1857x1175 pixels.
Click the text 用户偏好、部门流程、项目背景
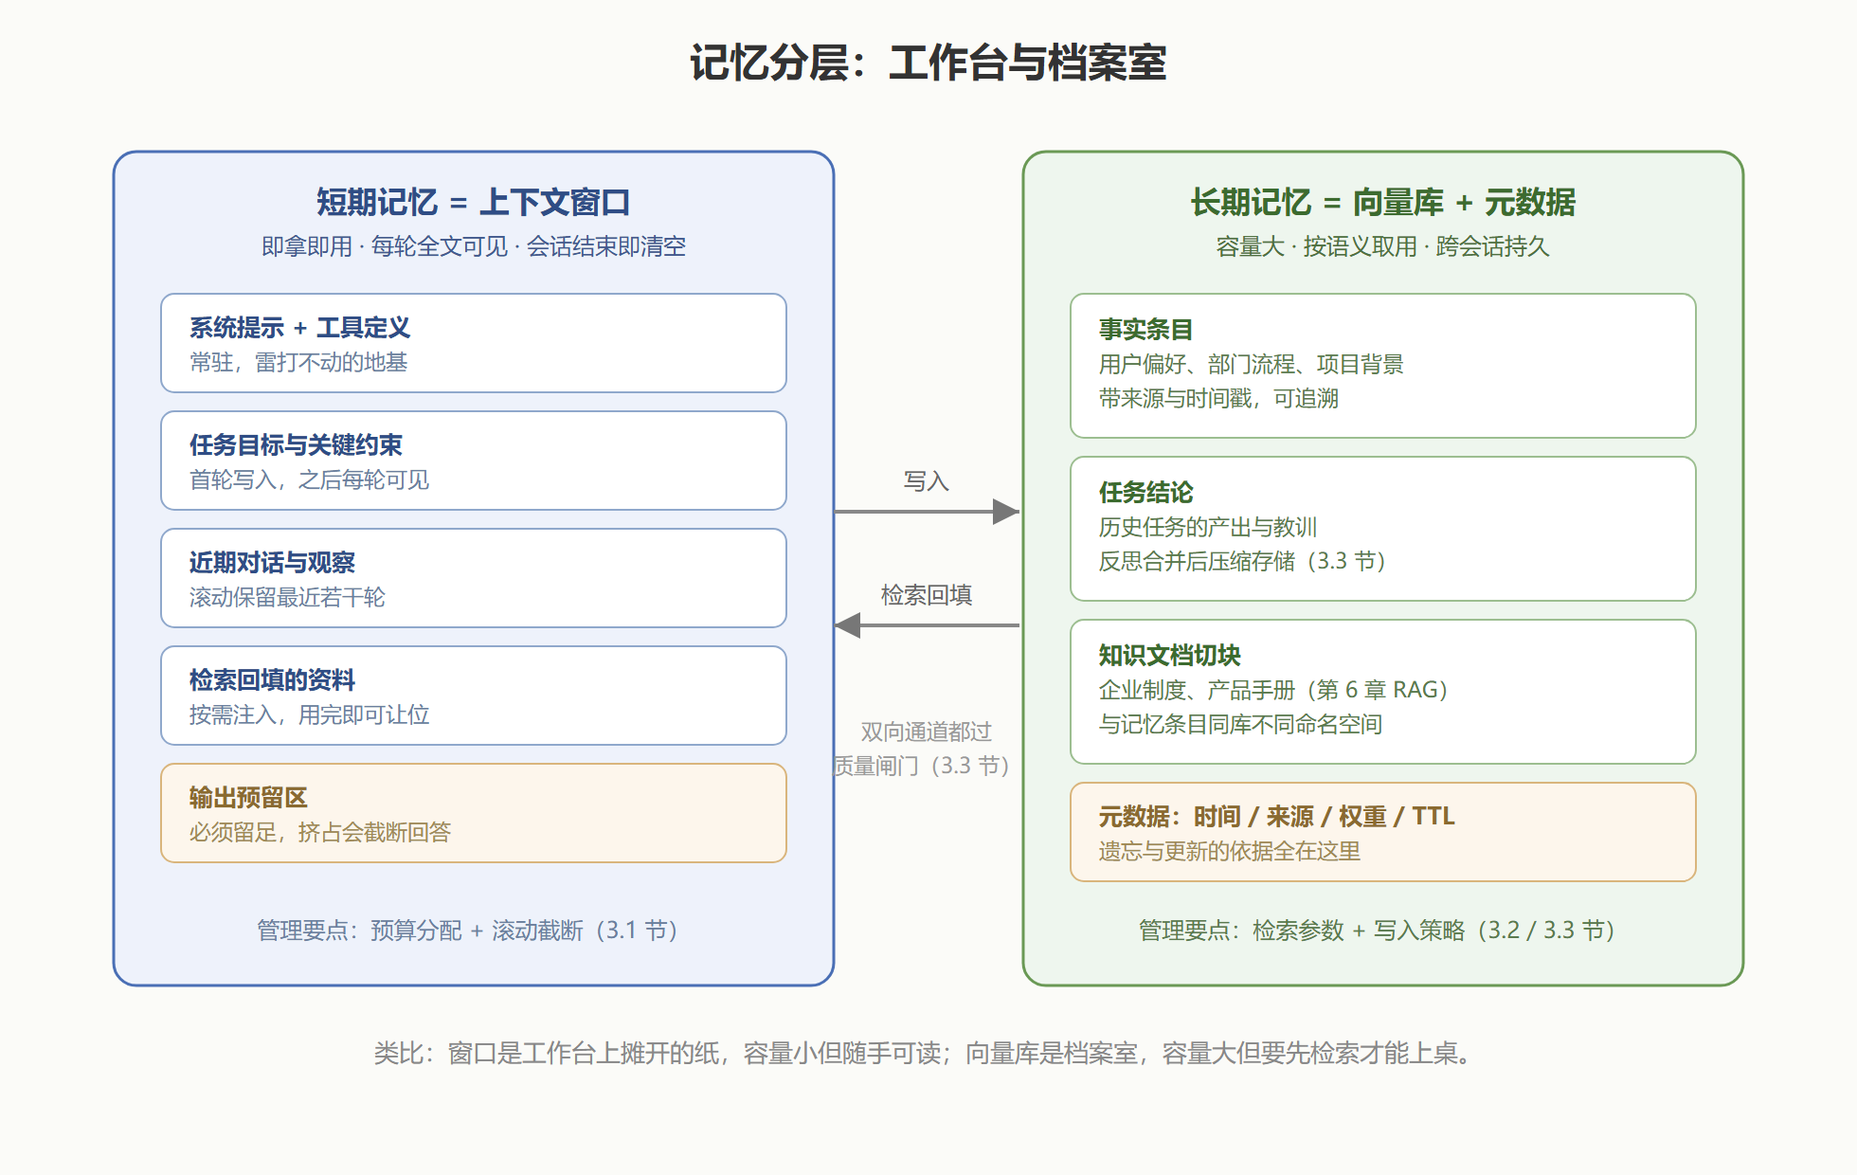[1251, 364]
